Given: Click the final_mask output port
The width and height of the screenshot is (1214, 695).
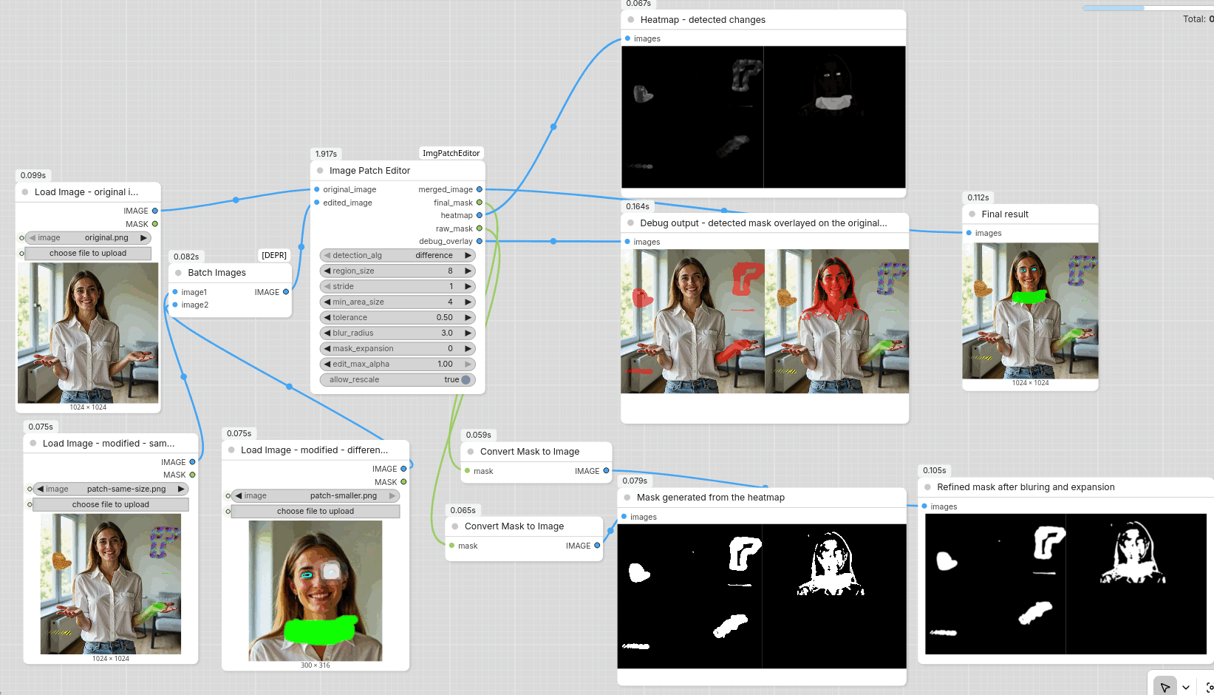Looking at the screenshot, I should pos(480,203).
